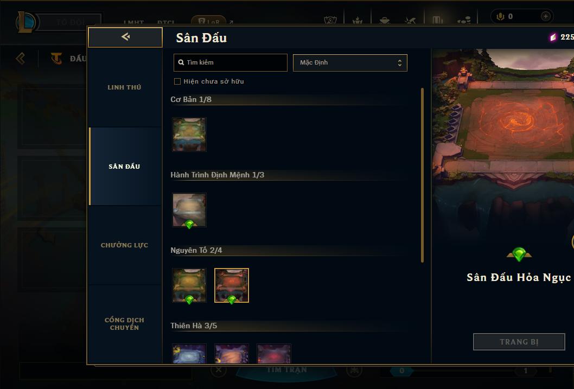Click the arena list vertical scrollbar
Image resolution: width=574 pixels, height=389 pixels.
click(x=422, y=175)
